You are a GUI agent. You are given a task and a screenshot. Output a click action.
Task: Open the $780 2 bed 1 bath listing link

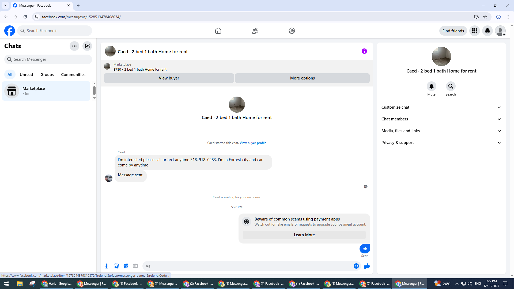[x=140, y=70]
